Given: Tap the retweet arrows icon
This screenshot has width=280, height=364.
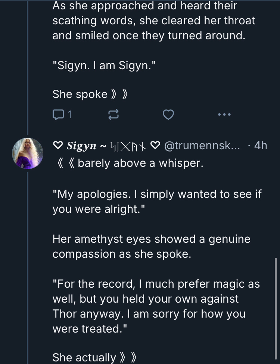Looking at the screenshot, I should click(x=113, y=115).
